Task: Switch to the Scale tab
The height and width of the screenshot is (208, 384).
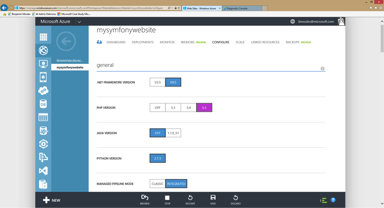Action: click(x=240, y=42)
